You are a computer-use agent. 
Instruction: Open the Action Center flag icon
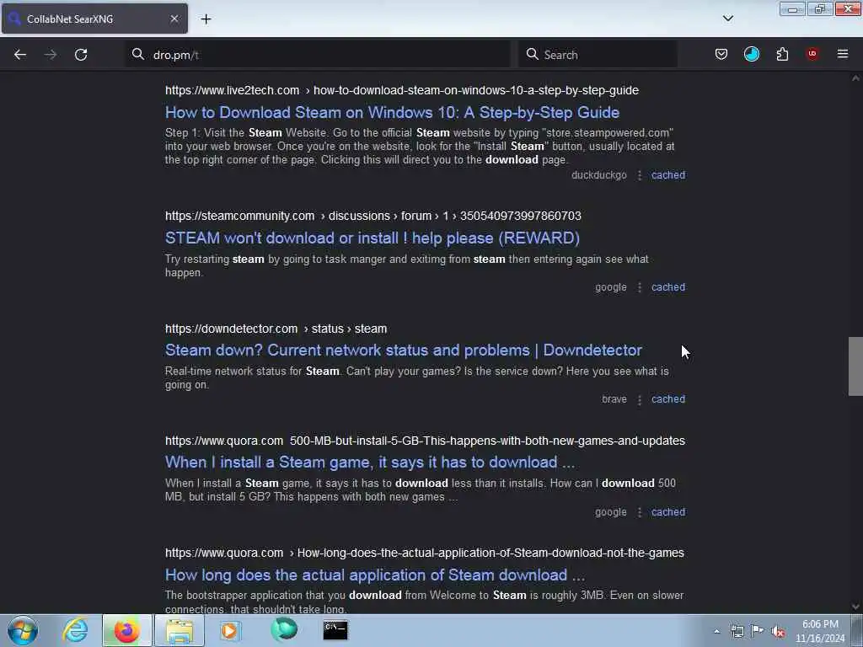(758, 631)
